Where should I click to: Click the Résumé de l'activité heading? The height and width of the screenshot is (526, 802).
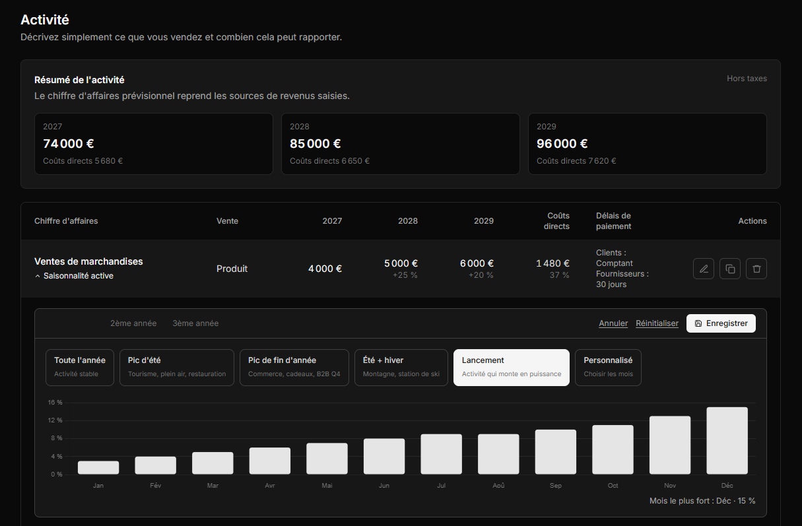click(x=79, y=80)
